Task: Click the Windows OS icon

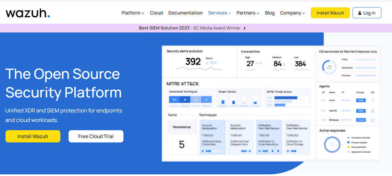Action: click(372, 120)
